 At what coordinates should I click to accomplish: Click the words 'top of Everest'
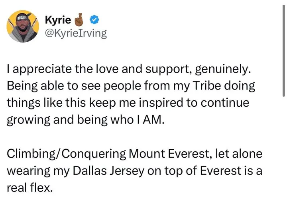pyautogui.click(x=202, y=171)
